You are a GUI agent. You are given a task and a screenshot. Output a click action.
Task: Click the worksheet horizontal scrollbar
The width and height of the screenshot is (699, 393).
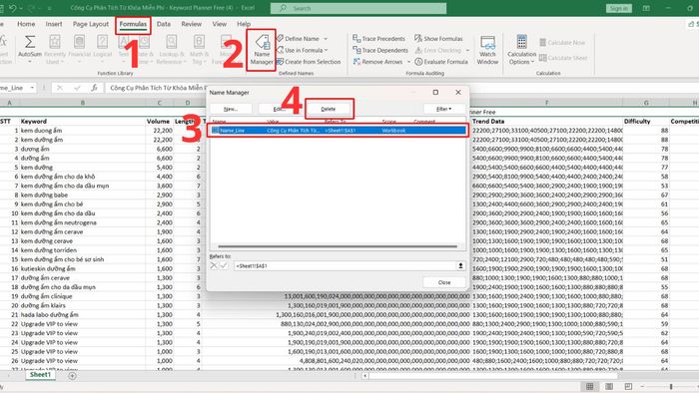point(492,376)
